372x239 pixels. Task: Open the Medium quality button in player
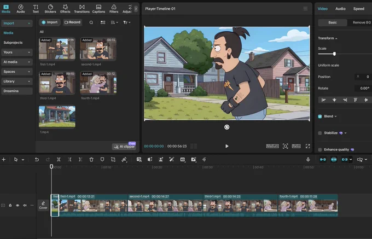(x=272, y=146)
